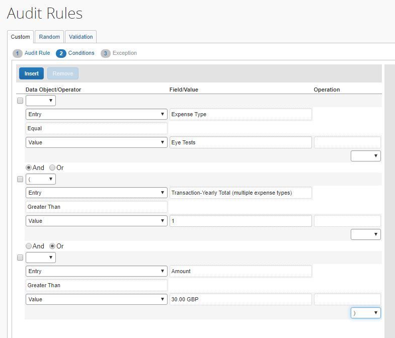Select And radio after Eye Tests condition
The width and height of the screenshot is (395, 338).
coord(29,167)
